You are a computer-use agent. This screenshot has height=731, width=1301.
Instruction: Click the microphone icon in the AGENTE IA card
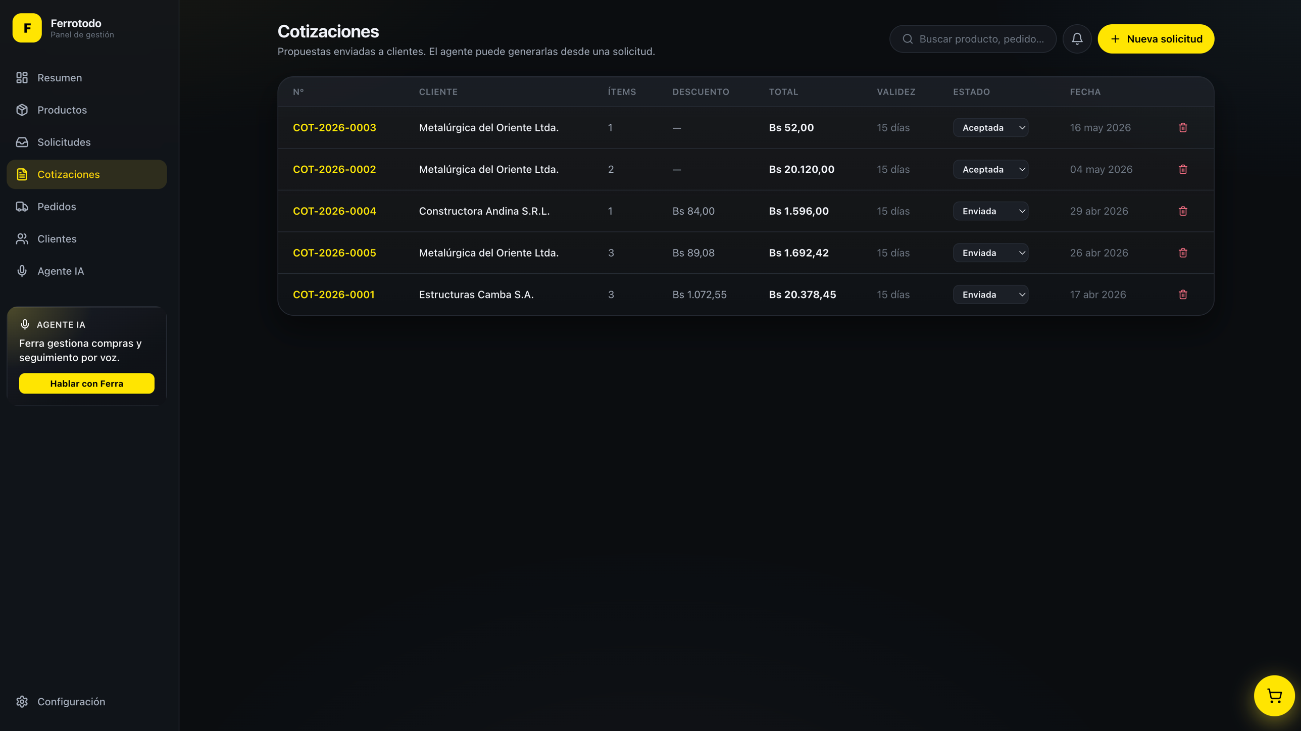pyautogui.click(x=25, y=325)
